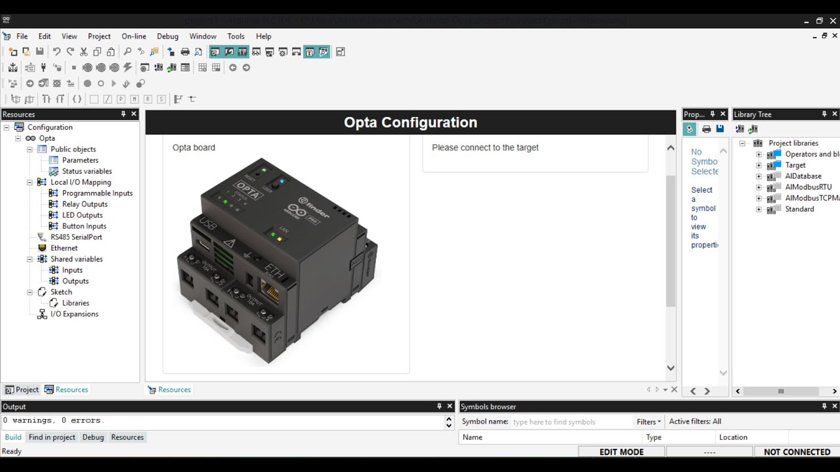Click the P contact toolbar icon
The height and width of the screenshot is (472, 840).
(121, 99)
